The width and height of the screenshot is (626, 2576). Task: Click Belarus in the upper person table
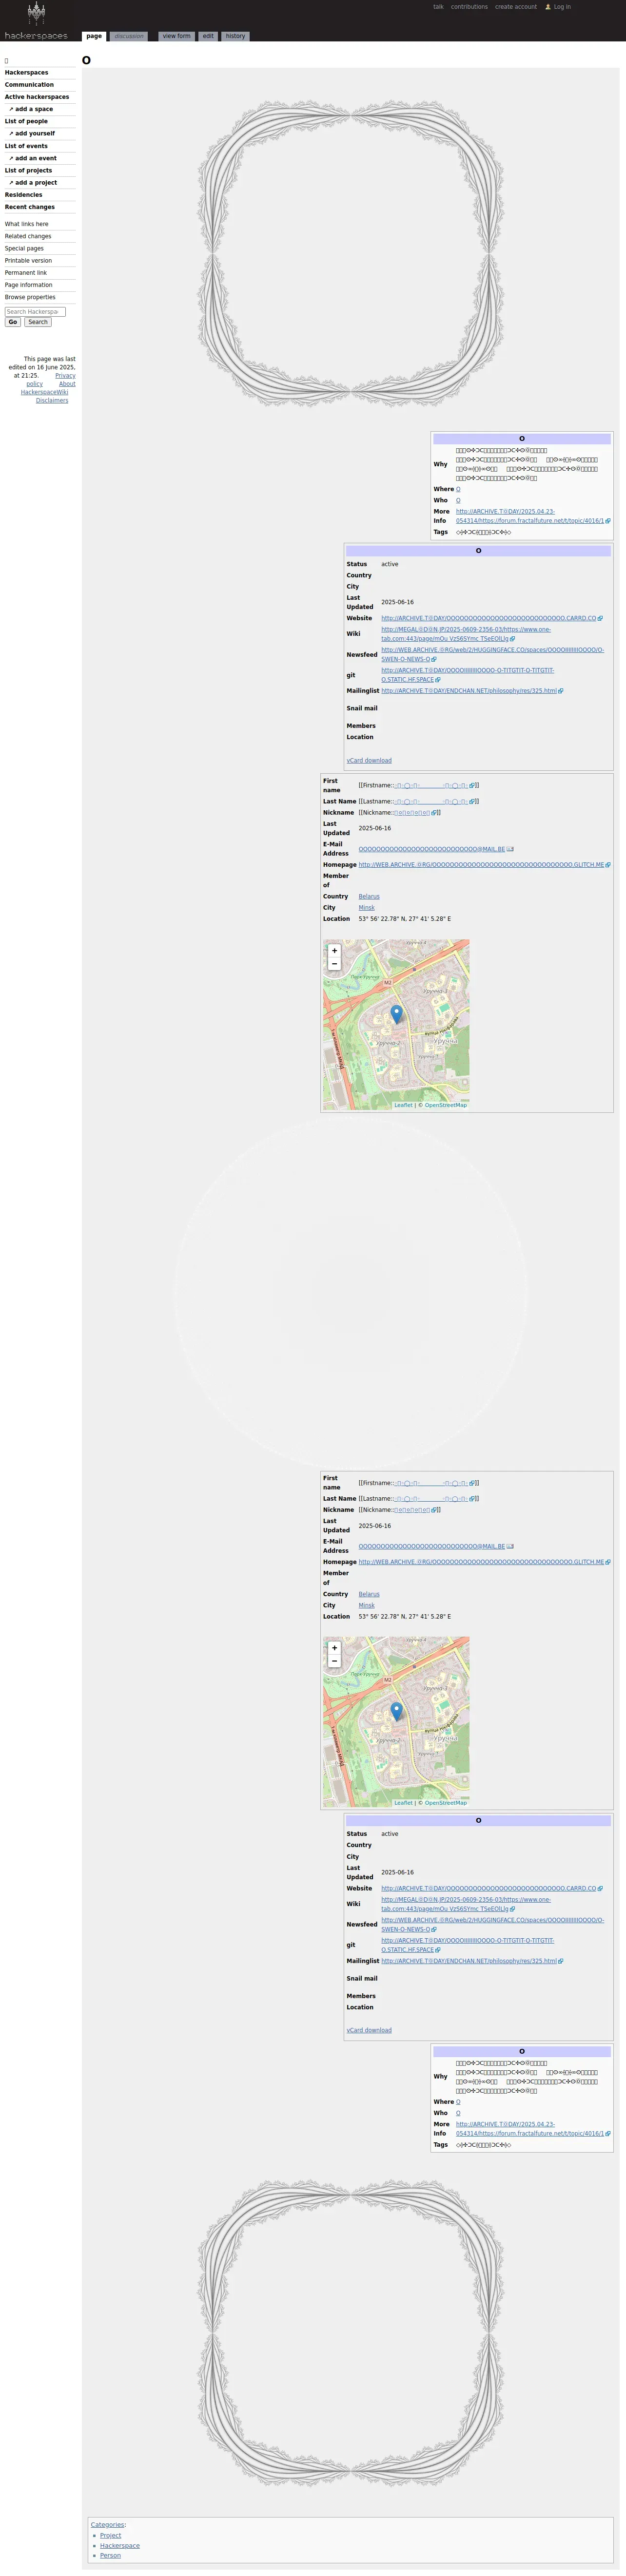369,896
